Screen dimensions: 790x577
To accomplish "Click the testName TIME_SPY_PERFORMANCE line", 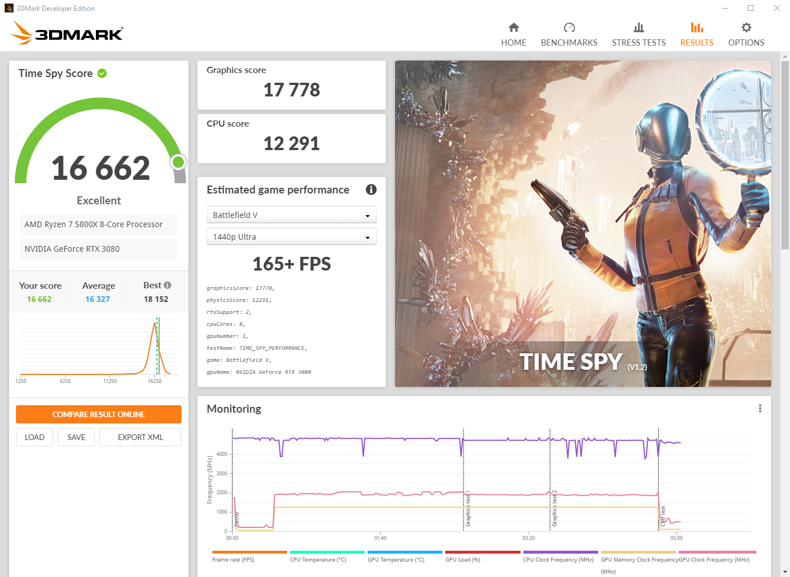I will (x=257, y=348).
